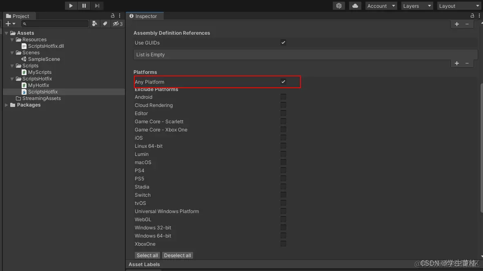Click Search by Label icon

click(105, 24)
